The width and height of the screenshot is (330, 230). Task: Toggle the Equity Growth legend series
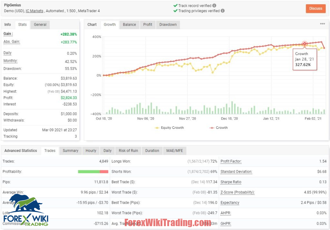[170, 128]
